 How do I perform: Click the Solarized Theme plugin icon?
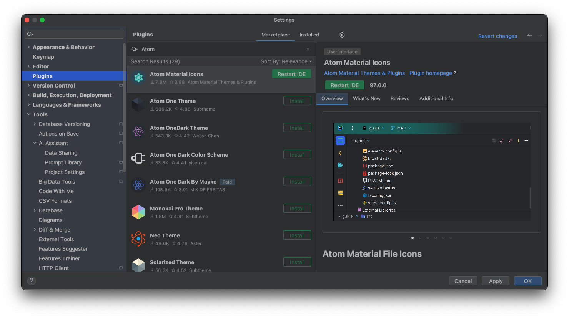coord(138,265)
